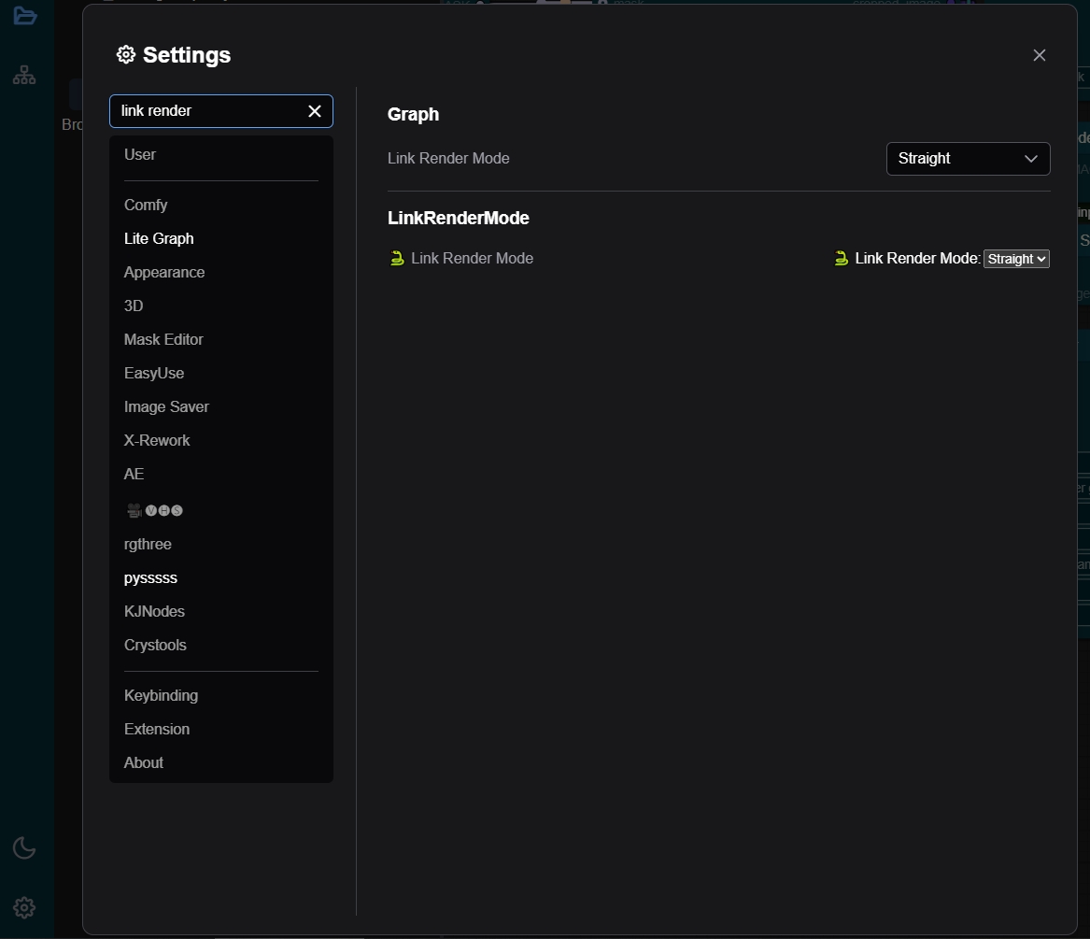1090x939 pixels.
Task: Select the Lite Graph category
Action: click(221, 238)
